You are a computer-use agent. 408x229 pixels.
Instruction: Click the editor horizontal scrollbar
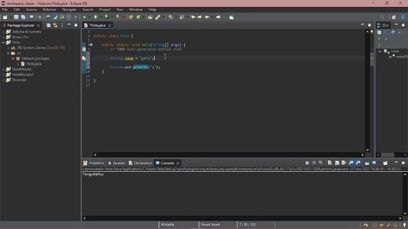pyautogui.click(x=229, y=155)
